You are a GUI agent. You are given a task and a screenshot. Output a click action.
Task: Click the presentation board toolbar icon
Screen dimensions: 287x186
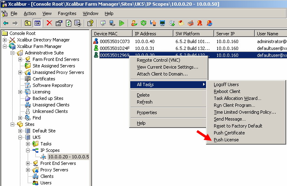(103, 23)
